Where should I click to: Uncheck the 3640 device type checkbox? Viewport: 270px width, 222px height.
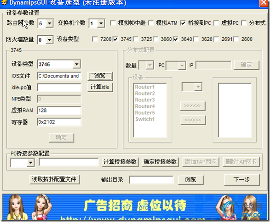[x=176, y=39]
